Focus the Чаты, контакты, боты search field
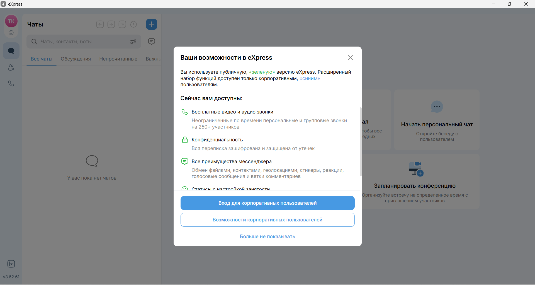This screenshot has width=535, height=285. [x=84, y=42]
